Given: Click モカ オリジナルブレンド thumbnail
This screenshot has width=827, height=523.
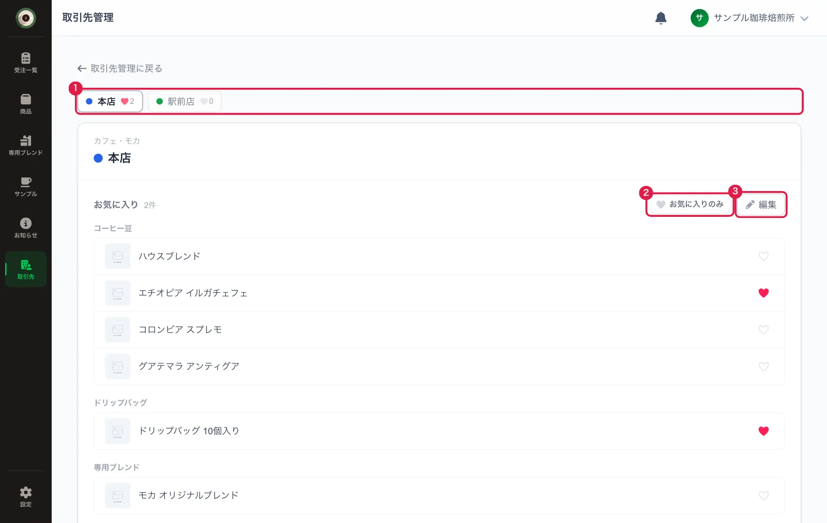Looking at the screenshot, I should (117, 495).
